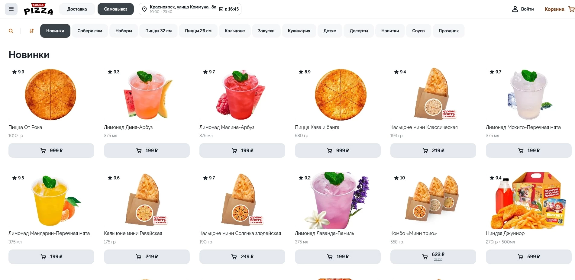Viewport: 575px width, 280px height.
Task: Click the sort arrows icon
Action: [32, 31]
